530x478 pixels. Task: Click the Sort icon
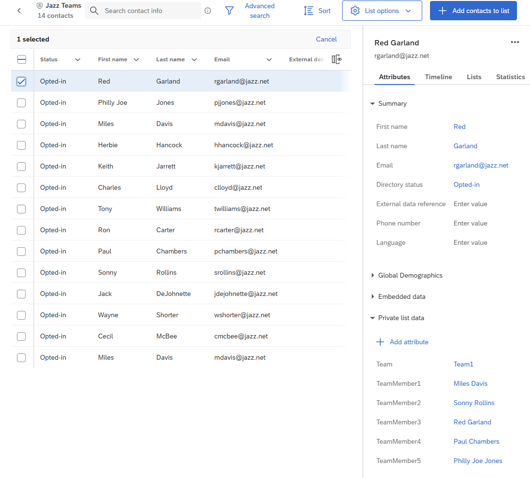pyautogui.click(x=309, y=11)
